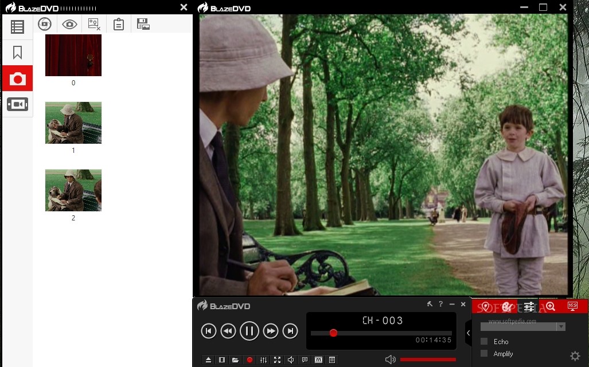This screenshot has height=367, width=589.
Task: Fast forward the video
Action: (x=271, y=331)
